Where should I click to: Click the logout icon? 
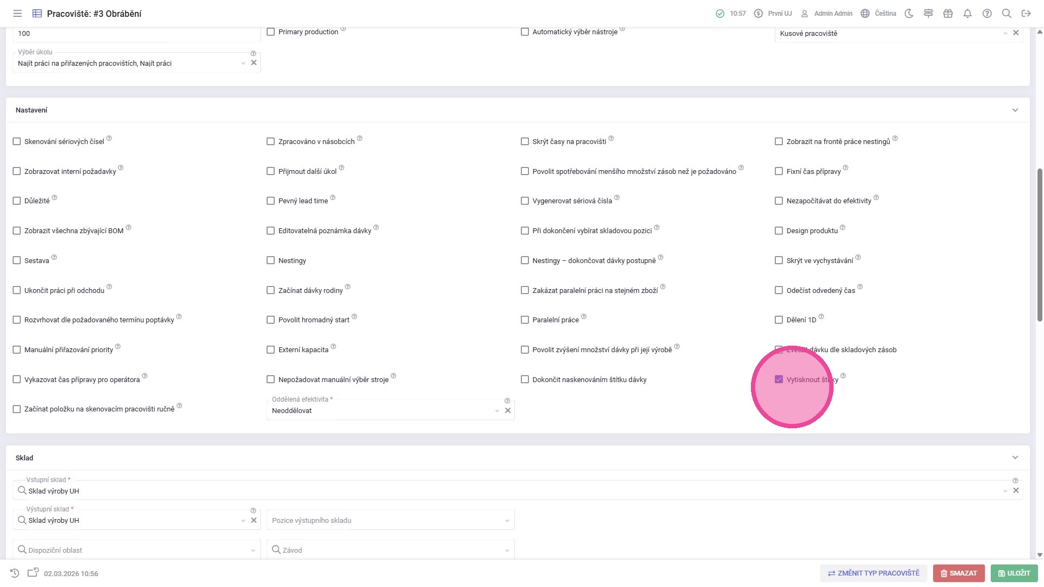coord(1026,14)
